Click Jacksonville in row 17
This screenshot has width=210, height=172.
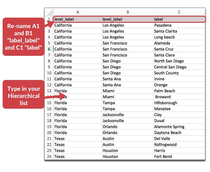point(128,115)
